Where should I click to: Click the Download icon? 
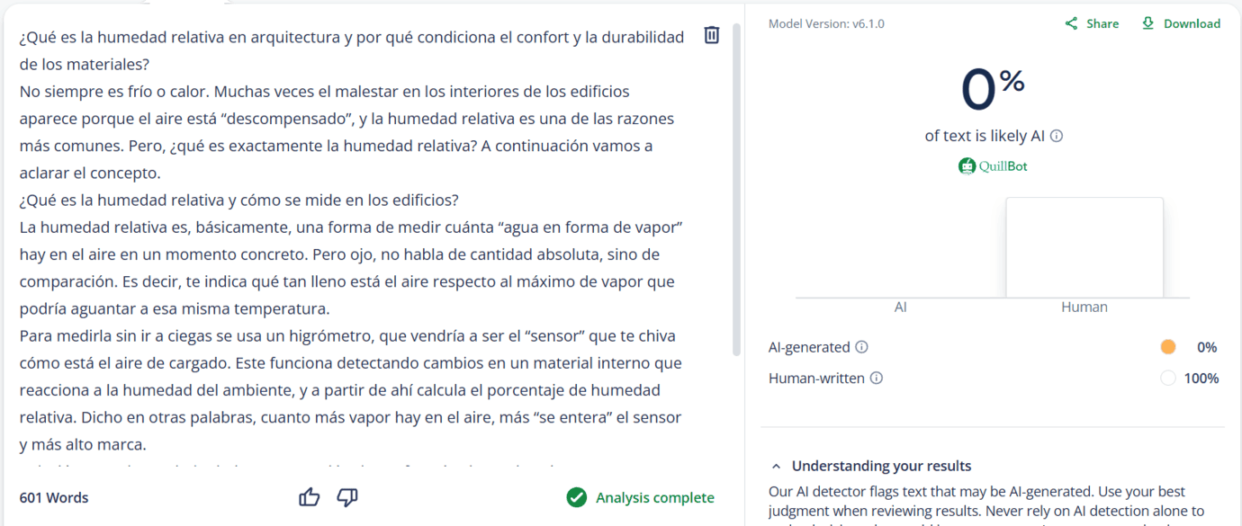1147,23
